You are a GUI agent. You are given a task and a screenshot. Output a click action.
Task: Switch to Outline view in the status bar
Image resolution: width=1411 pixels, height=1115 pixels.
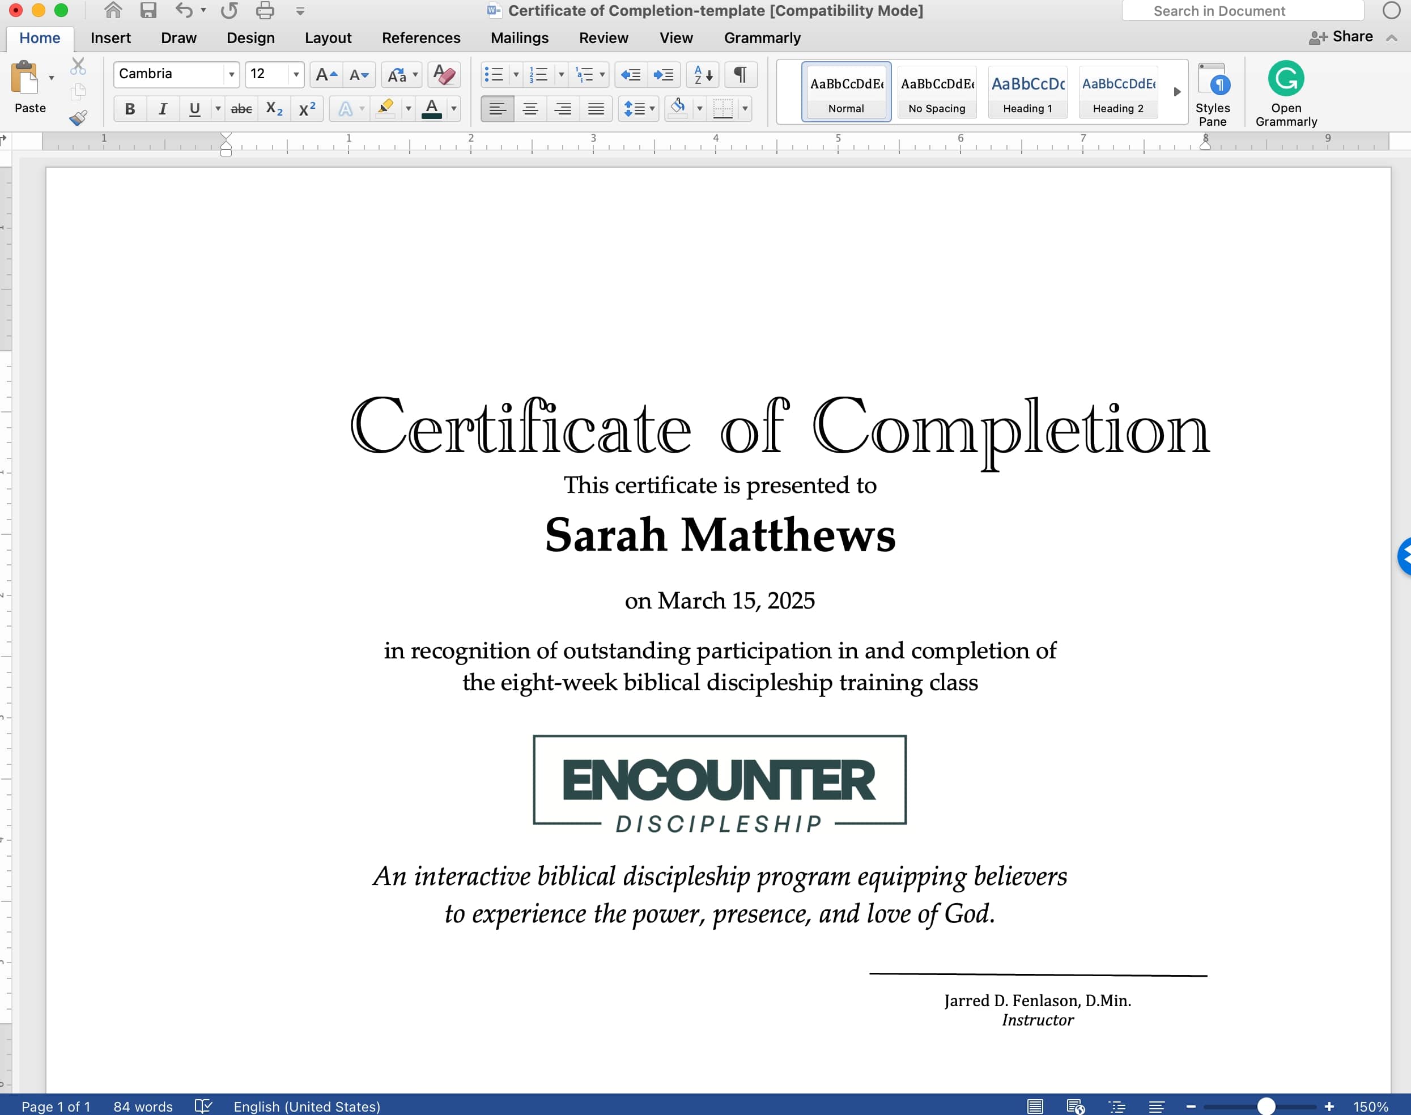click(x=1116, y=1107)
